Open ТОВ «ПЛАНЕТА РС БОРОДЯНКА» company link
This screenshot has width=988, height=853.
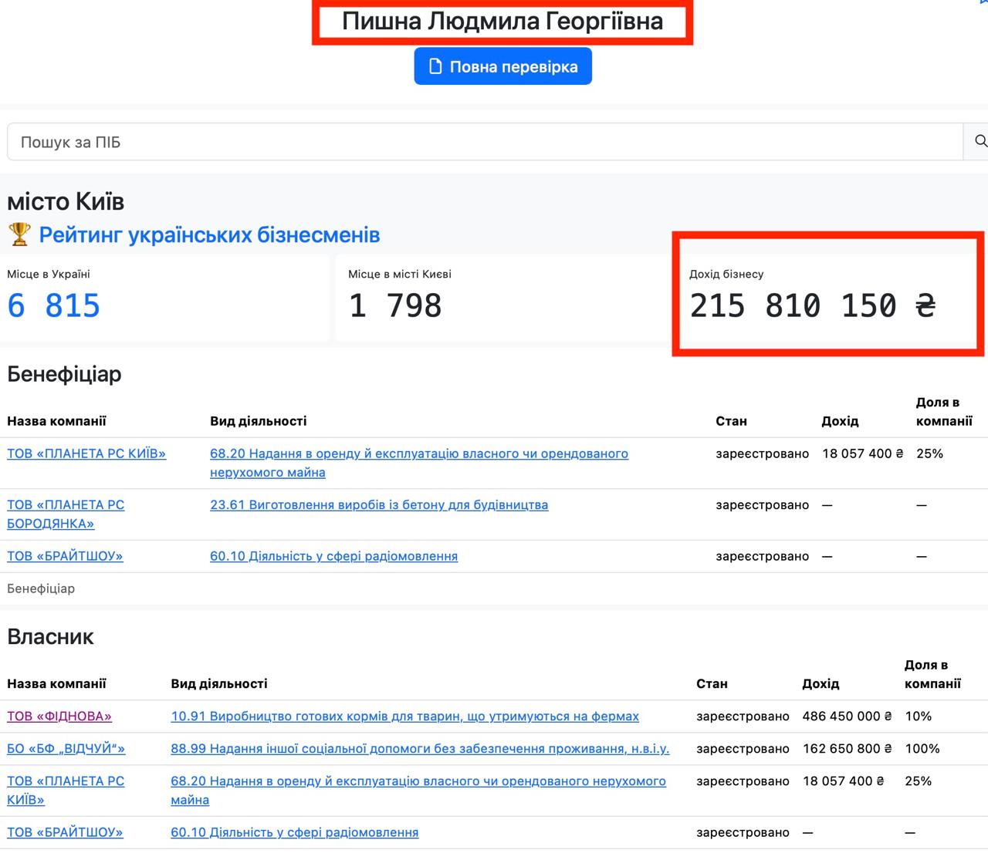(x=66, y=514)
